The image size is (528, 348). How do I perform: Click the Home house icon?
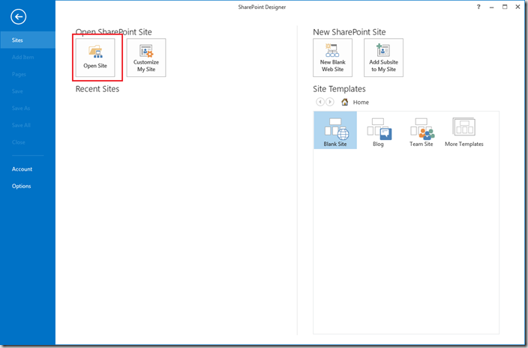(344, 102)
